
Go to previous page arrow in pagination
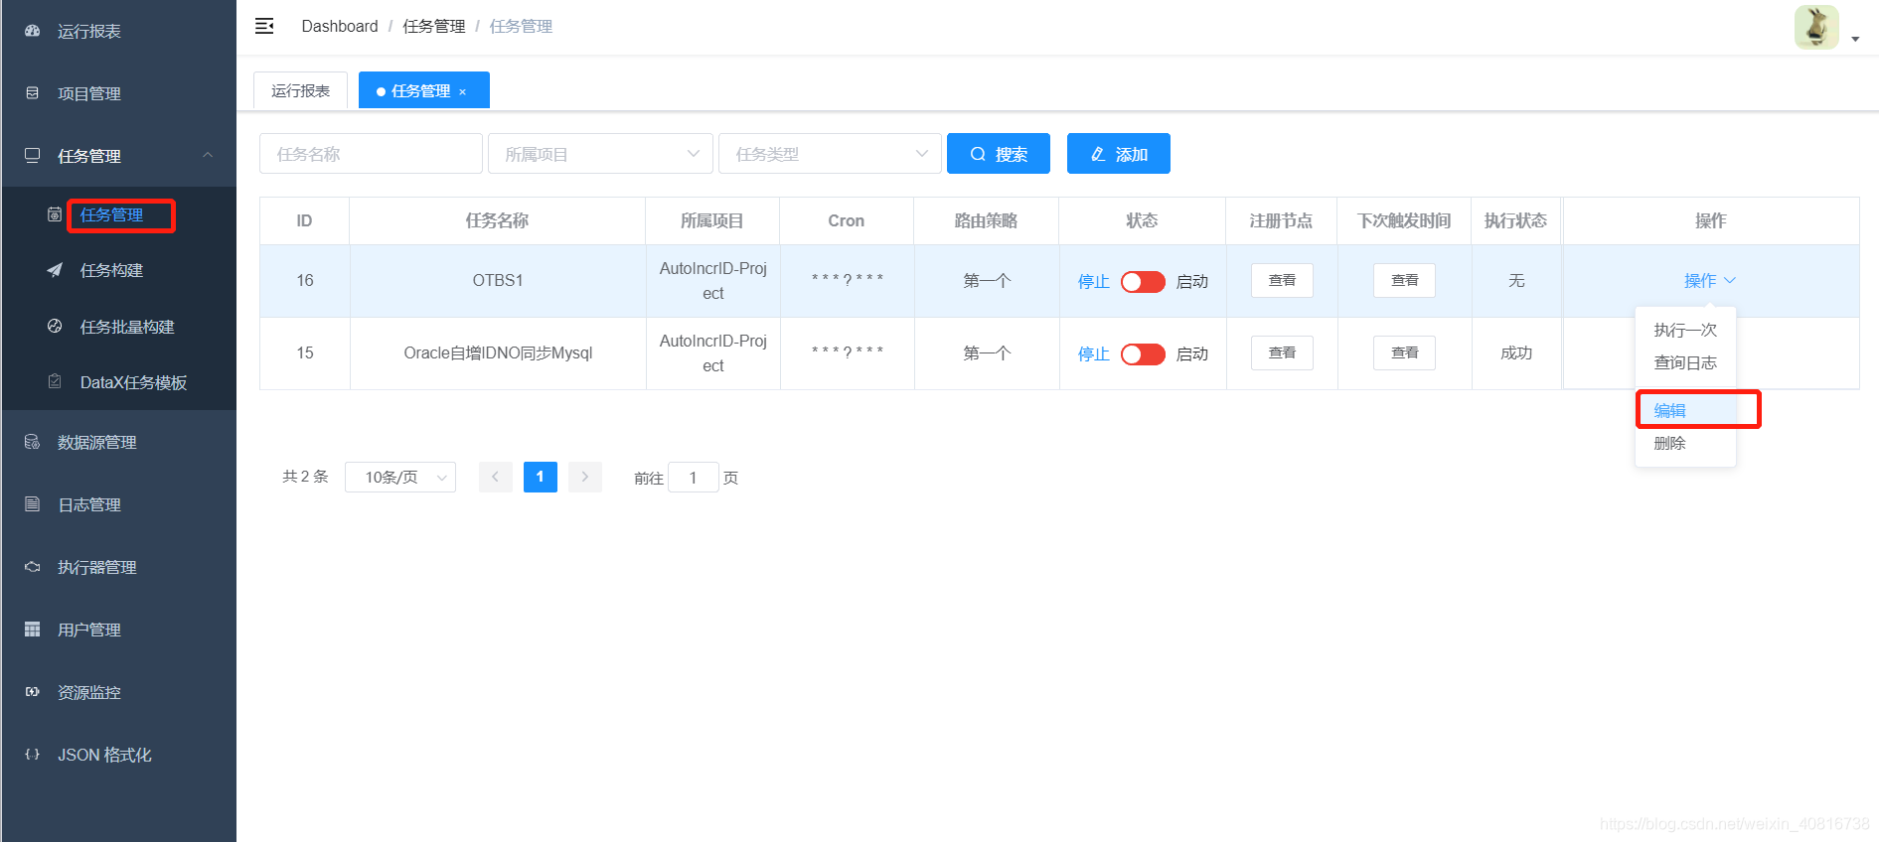[x=495, y=477]
